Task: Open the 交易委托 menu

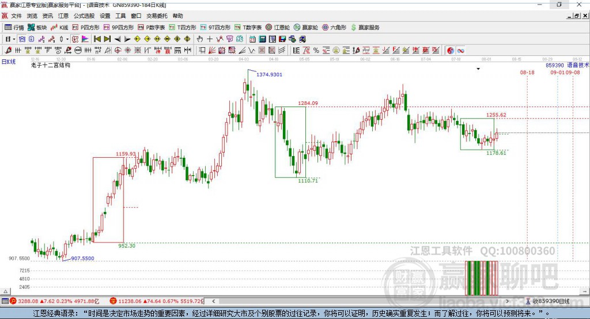Action: click(x=157, y=16)
